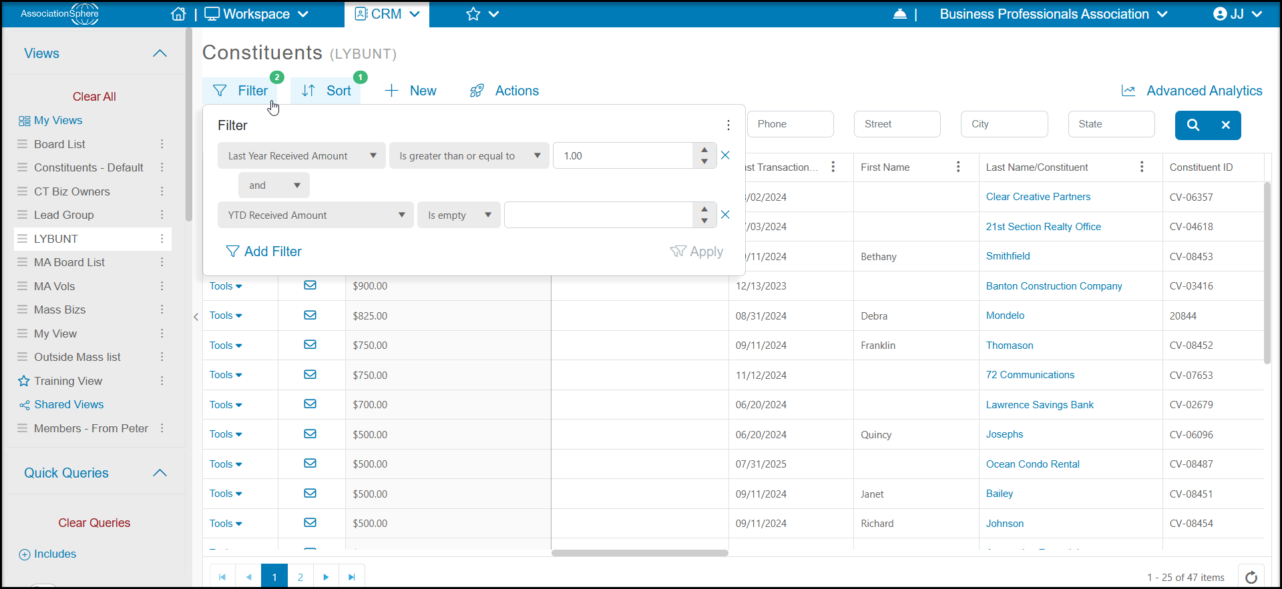Open the favorites star menu
1282x589 pixels.
(x=482, y=14)
